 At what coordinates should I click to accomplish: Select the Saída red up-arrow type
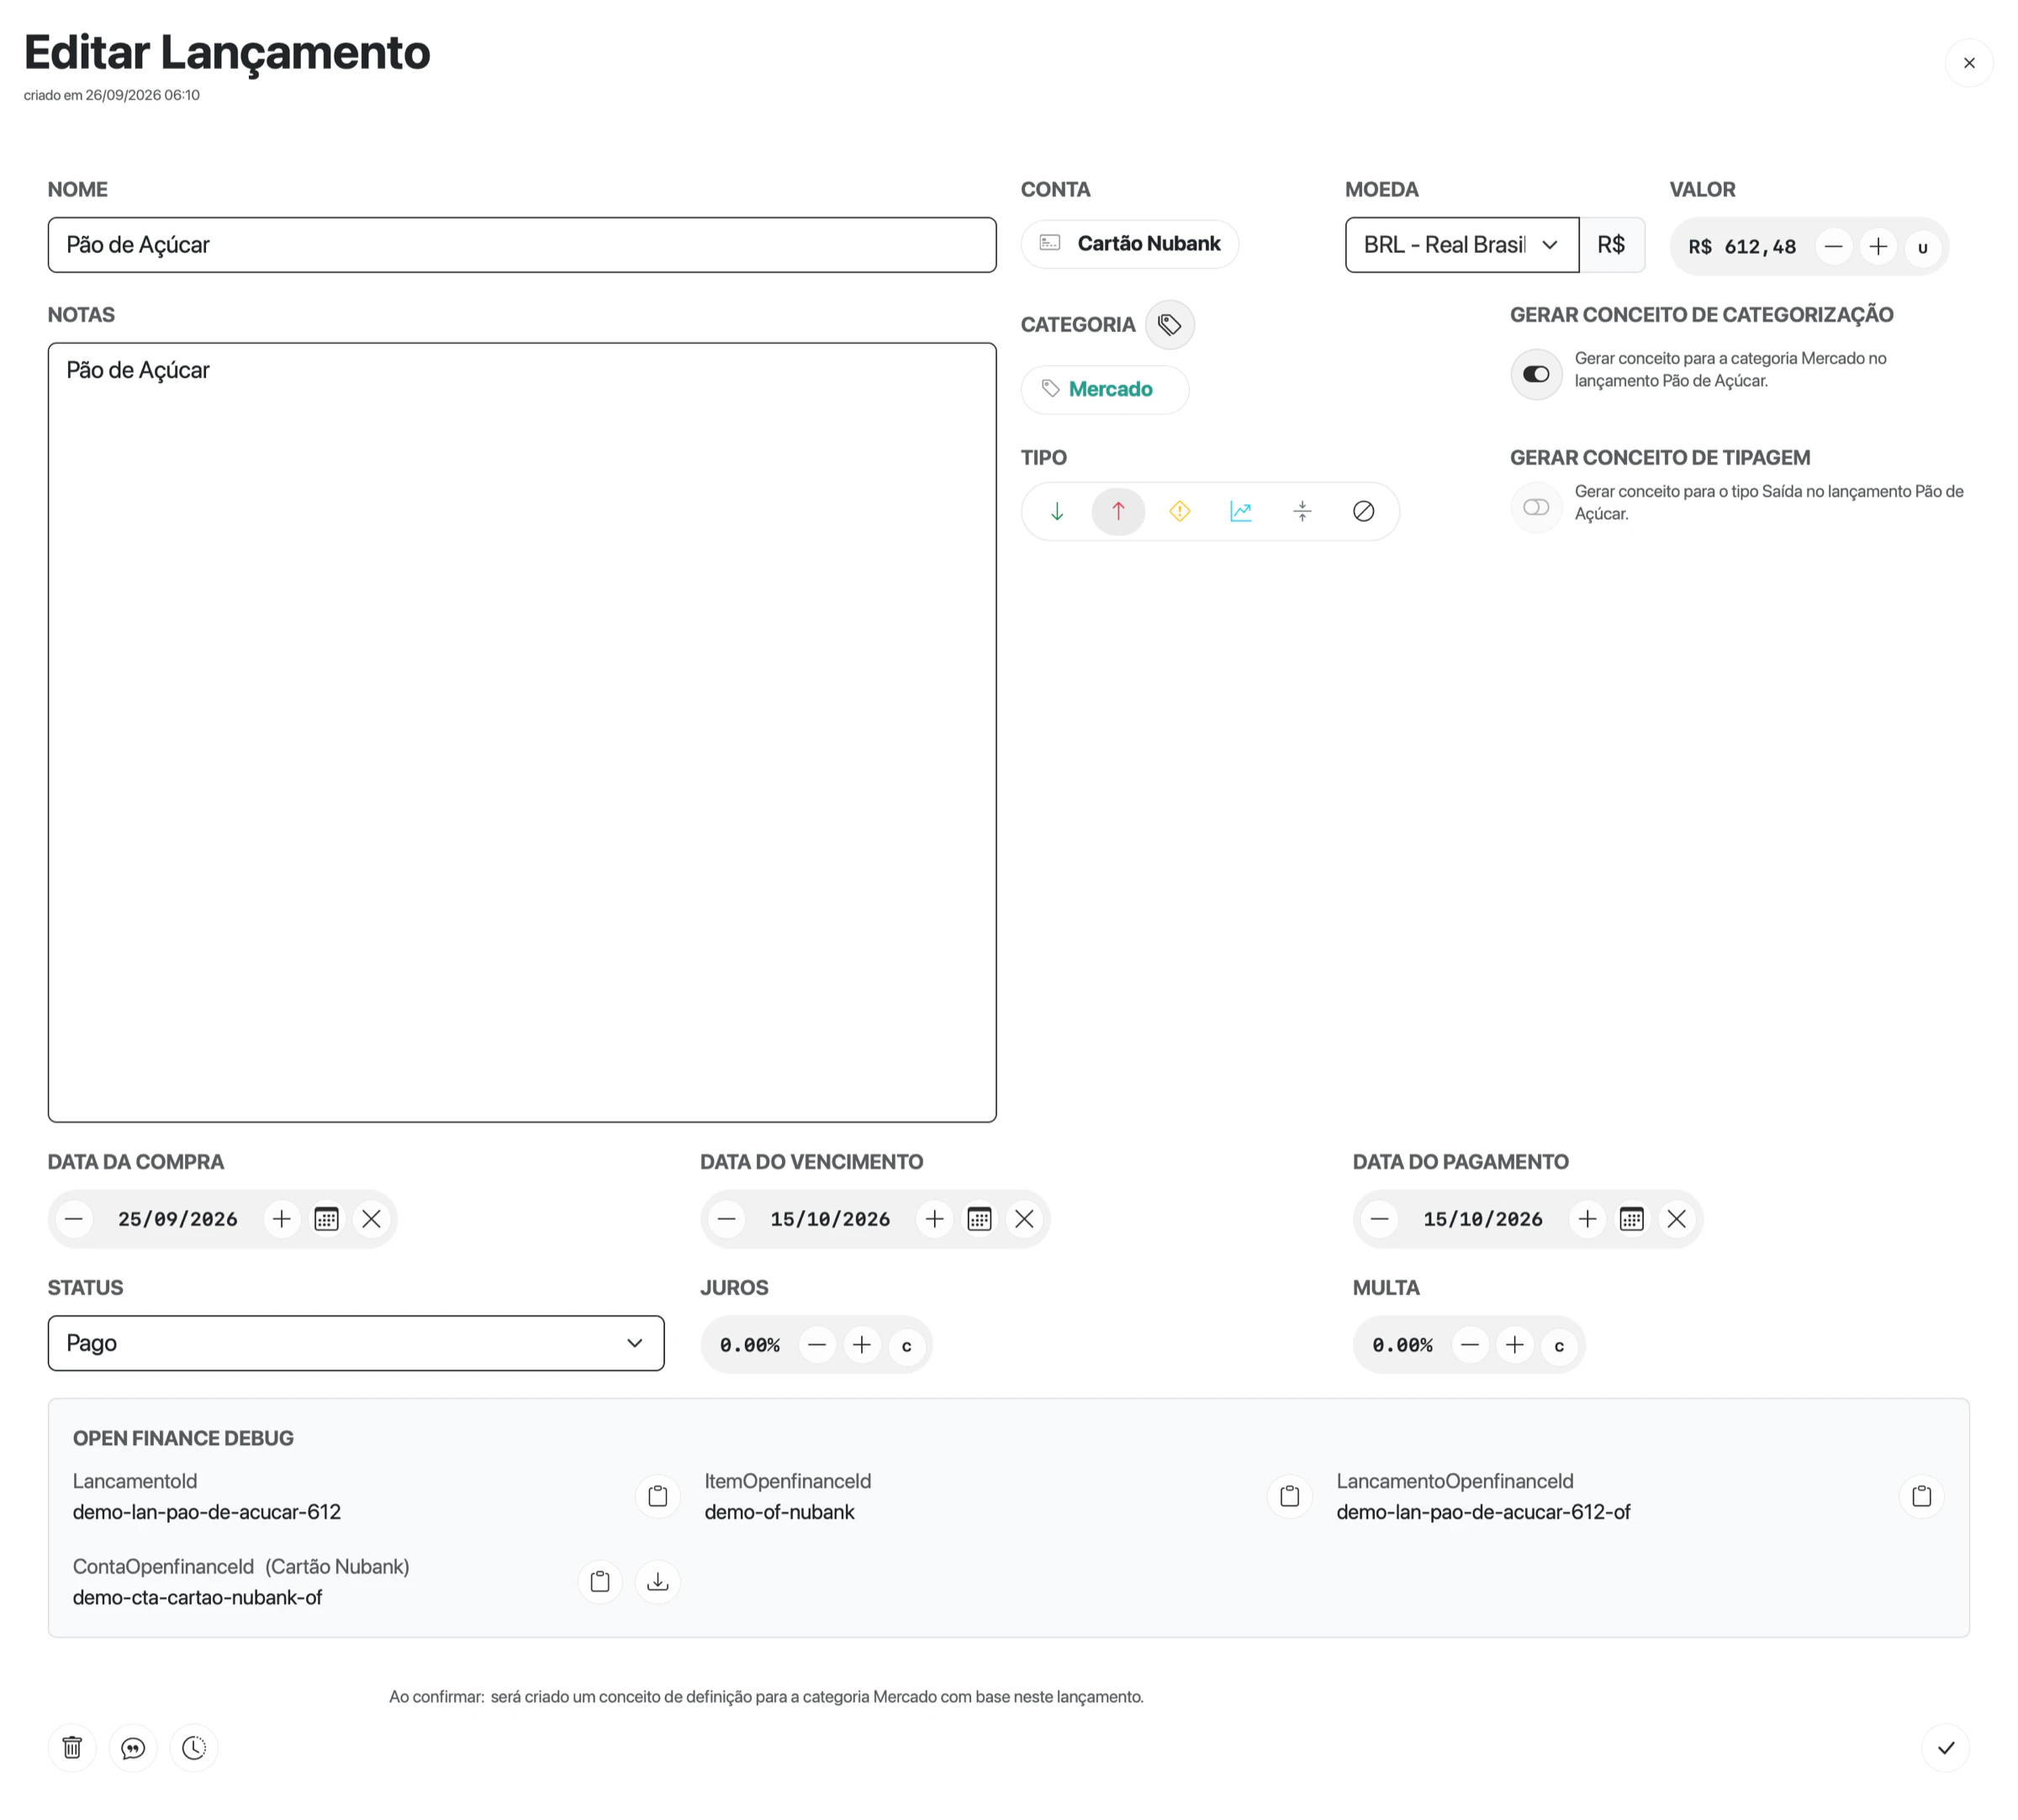[1117, 511]
